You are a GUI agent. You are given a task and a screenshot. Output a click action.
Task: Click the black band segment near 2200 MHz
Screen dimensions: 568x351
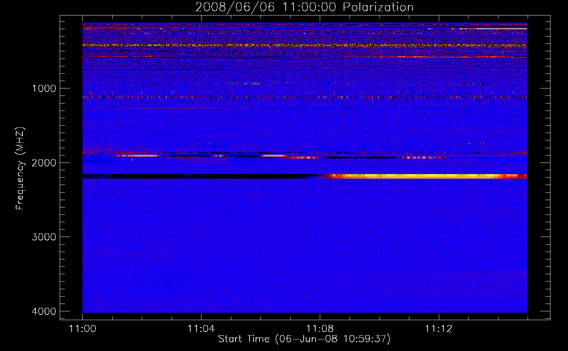pyautogui.click(x=200, y=176)
